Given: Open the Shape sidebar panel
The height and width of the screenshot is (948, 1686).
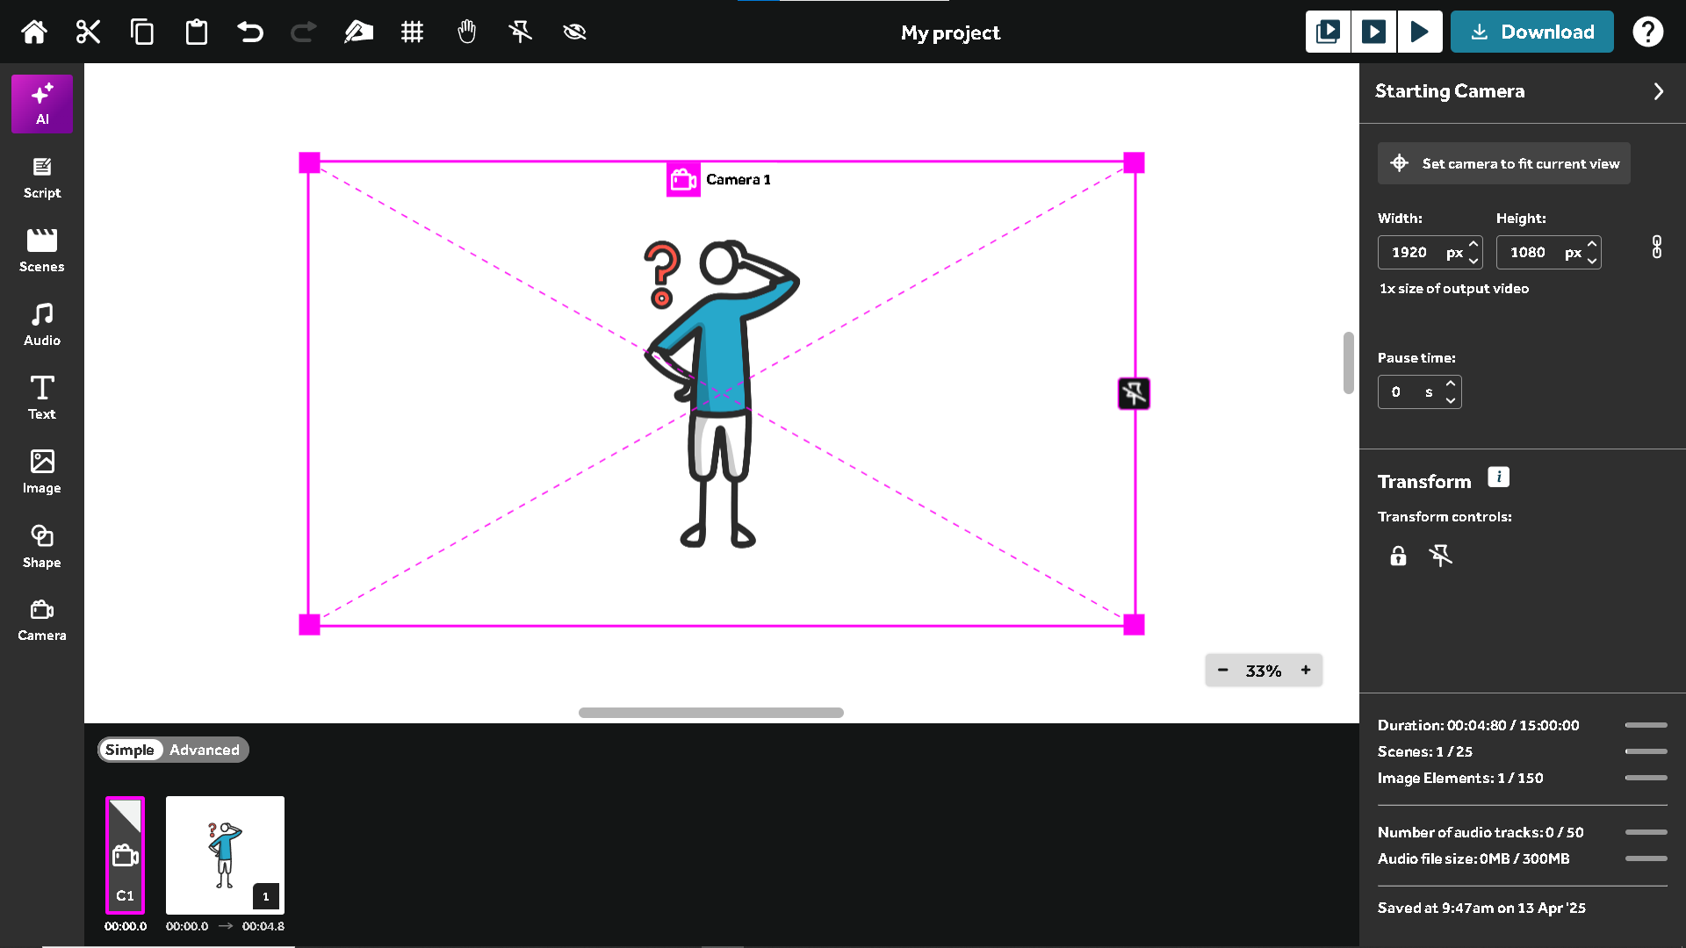Looking at the screenshot, I should [x=42, y=546].
